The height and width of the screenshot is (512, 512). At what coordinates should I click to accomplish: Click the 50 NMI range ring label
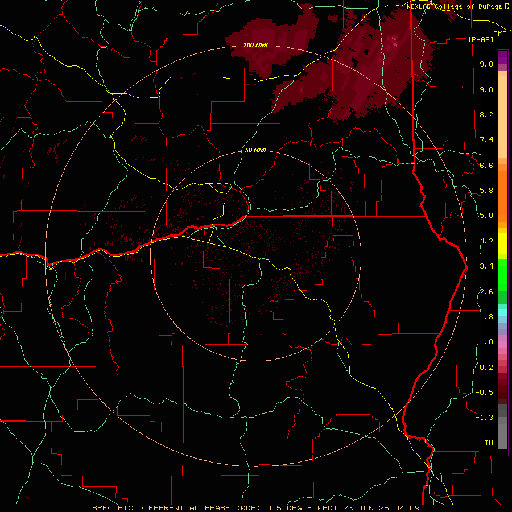255,151
